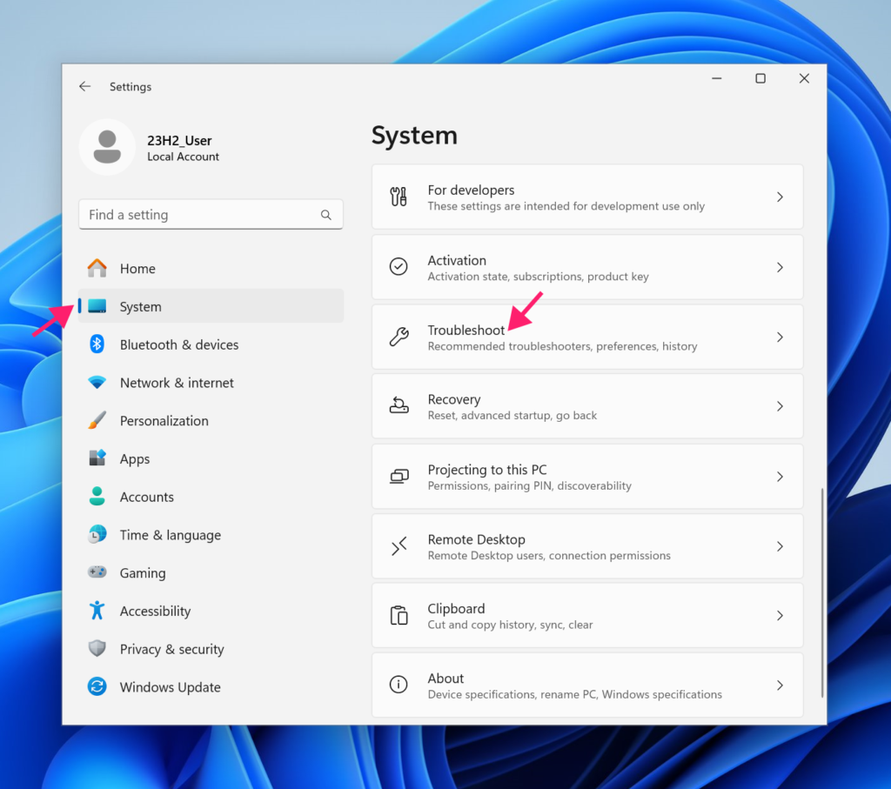
Task: Maximize the Settings window
Action: click(x=760, y=78)
